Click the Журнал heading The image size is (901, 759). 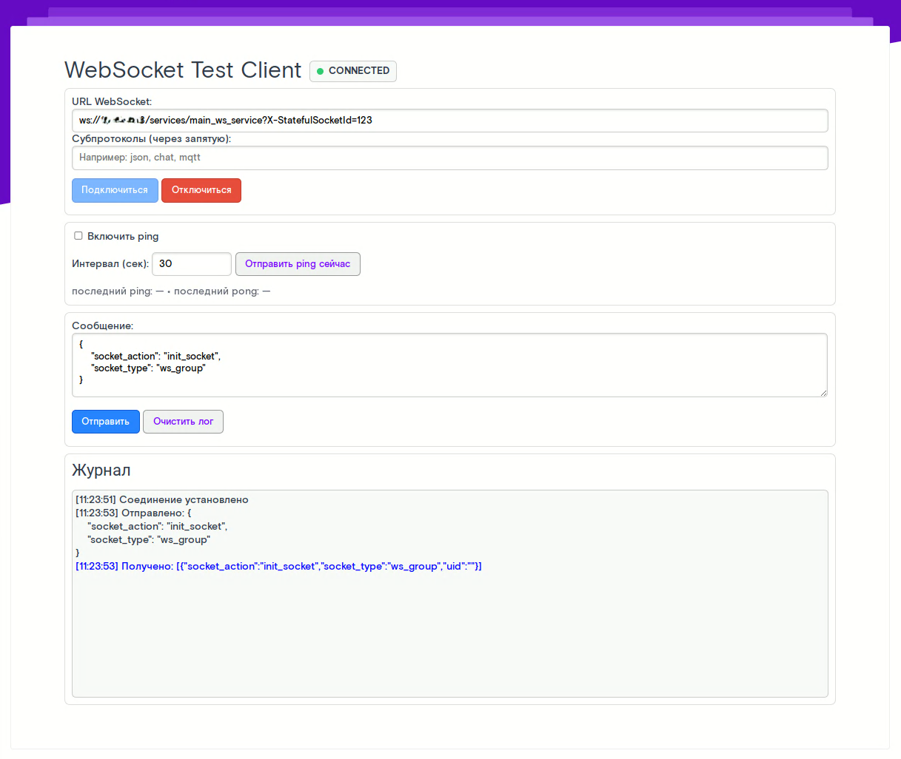coord(101,470)
